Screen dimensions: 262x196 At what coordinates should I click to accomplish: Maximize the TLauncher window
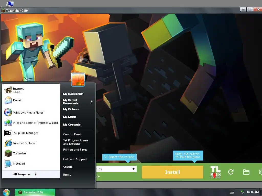point(250,10)
